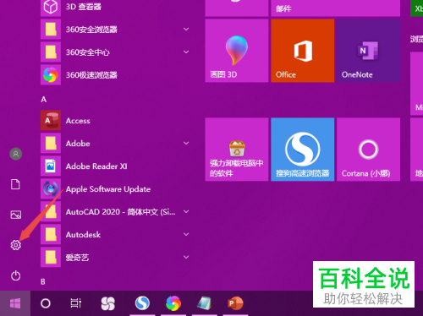
Task: Open Settings gear in Start sidebar
Action: tap(16, 245)
